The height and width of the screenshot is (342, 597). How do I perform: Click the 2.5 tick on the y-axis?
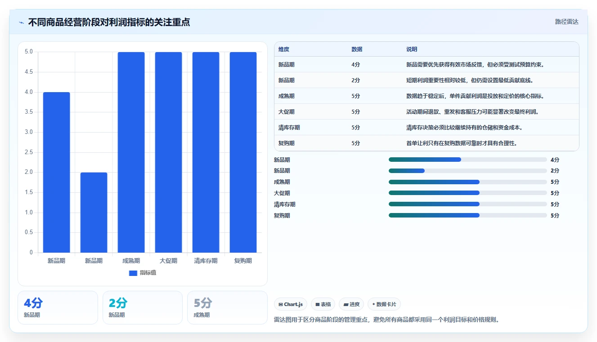click(x=28, y=152)
